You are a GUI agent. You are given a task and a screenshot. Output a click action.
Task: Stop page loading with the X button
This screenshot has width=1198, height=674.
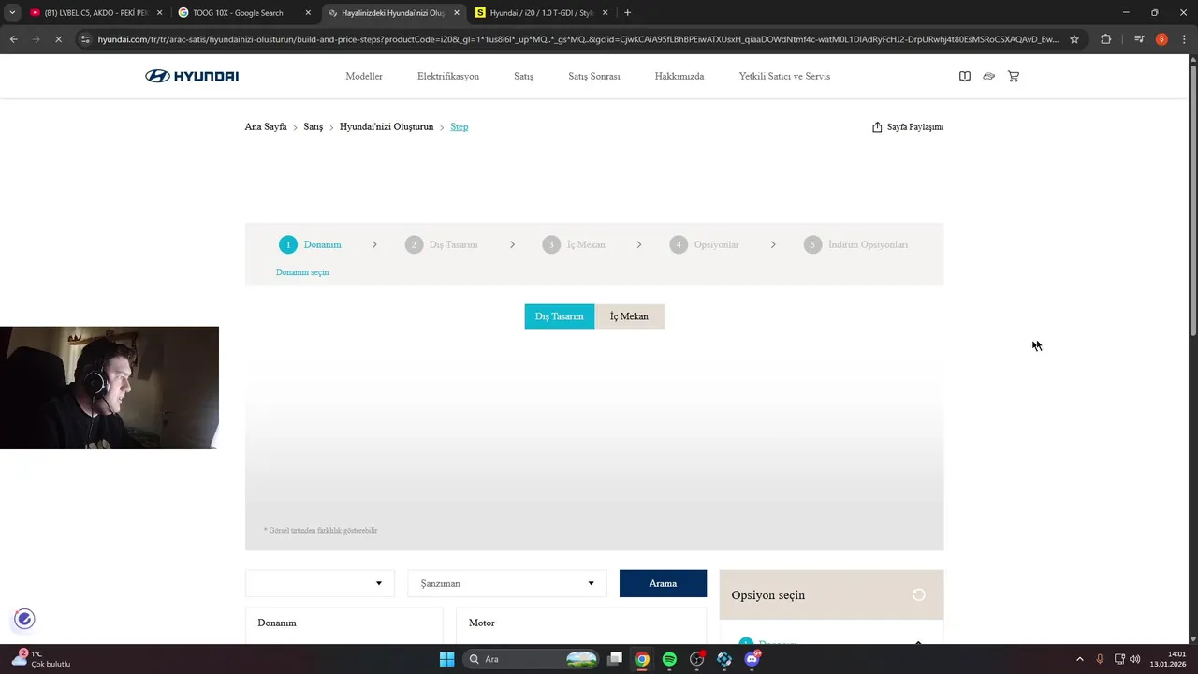58,39
